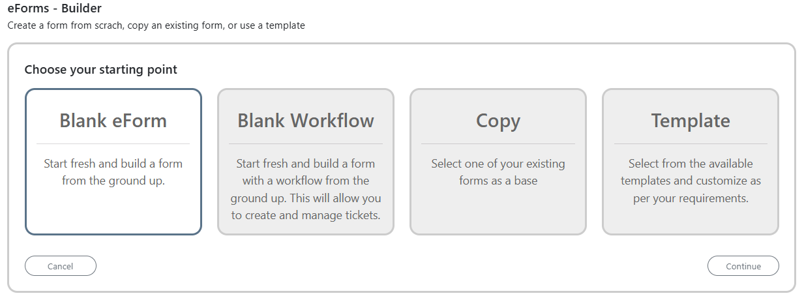Click the "Template" card title text

click(x=691, y=121)
